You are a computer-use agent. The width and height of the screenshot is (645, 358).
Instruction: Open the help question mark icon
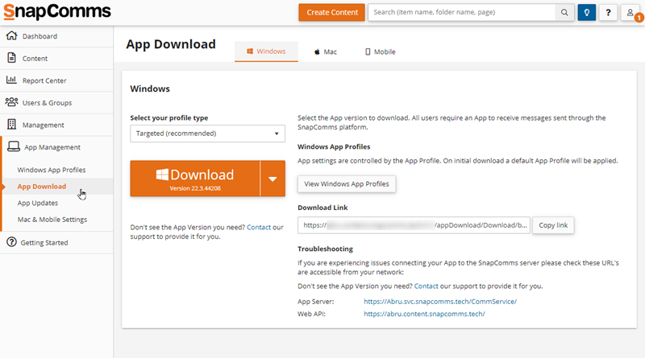point(608,12)
